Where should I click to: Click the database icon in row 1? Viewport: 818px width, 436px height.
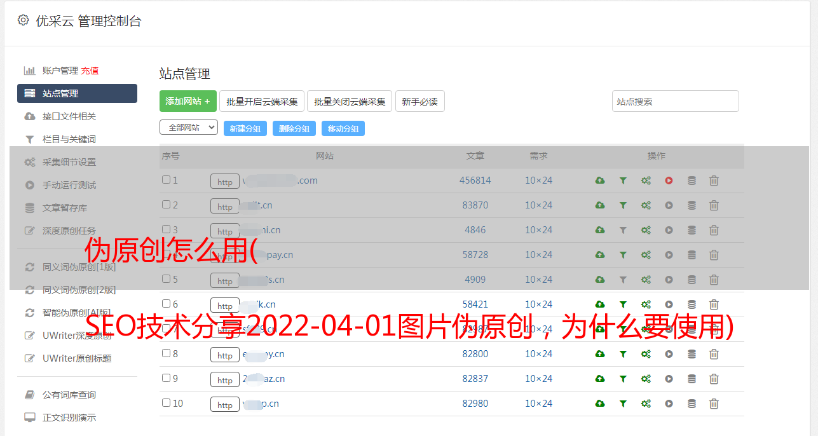692,181
